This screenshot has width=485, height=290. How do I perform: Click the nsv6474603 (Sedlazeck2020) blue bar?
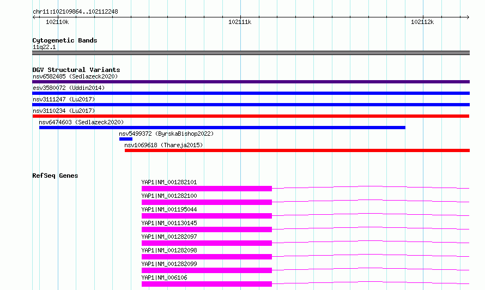(222, 128)
